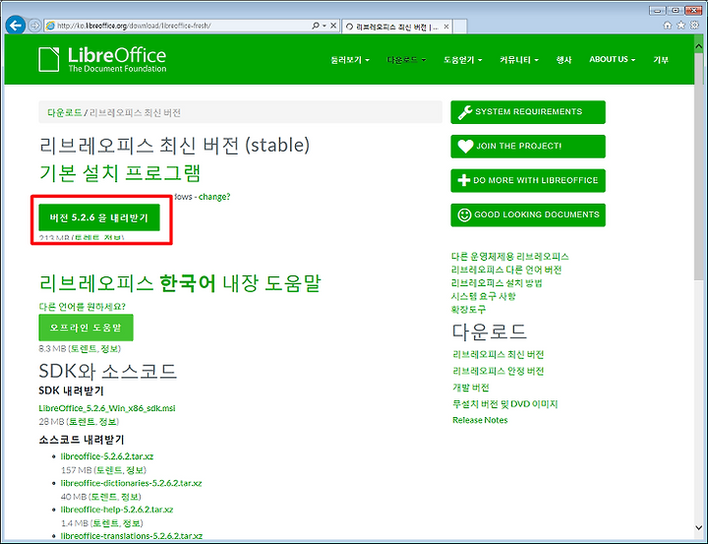The height and width of the screenshot is (544, 708).
Task: Open the 기부 menu item
Action: [661, 60]
